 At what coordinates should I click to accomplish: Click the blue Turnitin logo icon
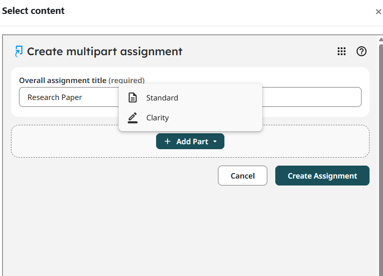coord(18,51)
